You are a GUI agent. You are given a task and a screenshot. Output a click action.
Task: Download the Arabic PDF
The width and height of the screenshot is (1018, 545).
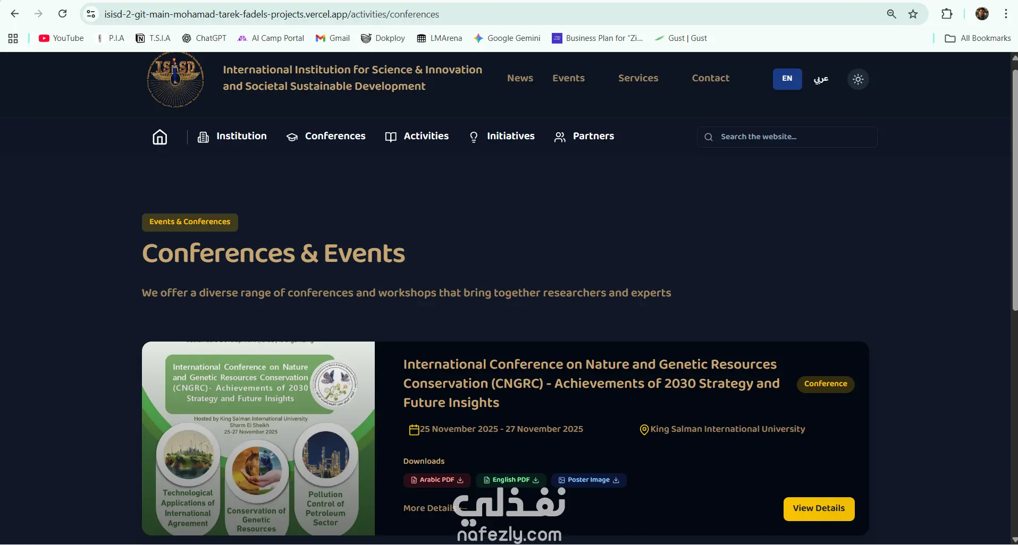[x=437, y=480]
